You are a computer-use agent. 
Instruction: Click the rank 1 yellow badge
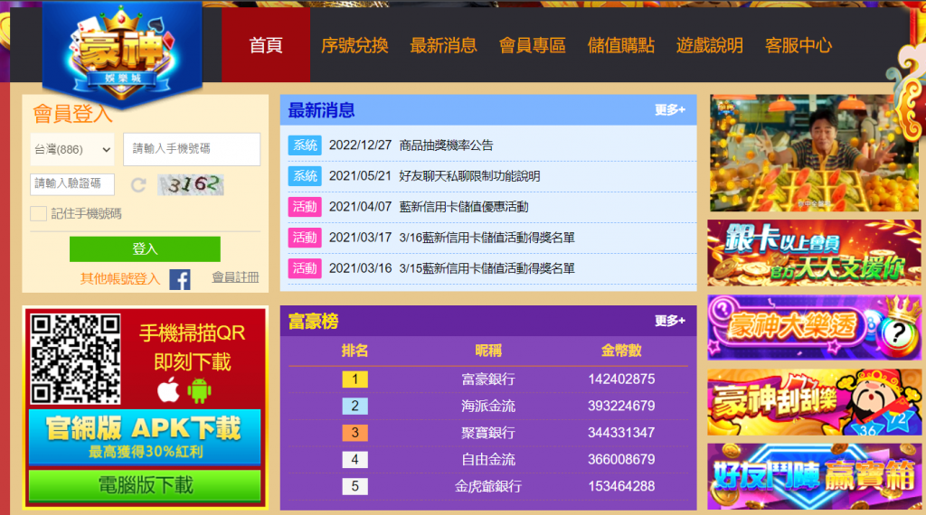pos(354,379)
